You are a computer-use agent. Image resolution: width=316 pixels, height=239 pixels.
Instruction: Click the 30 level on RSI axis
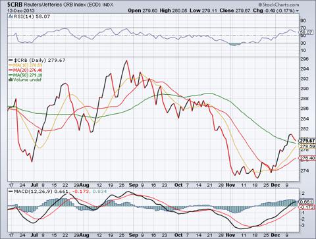coord(303,43)
